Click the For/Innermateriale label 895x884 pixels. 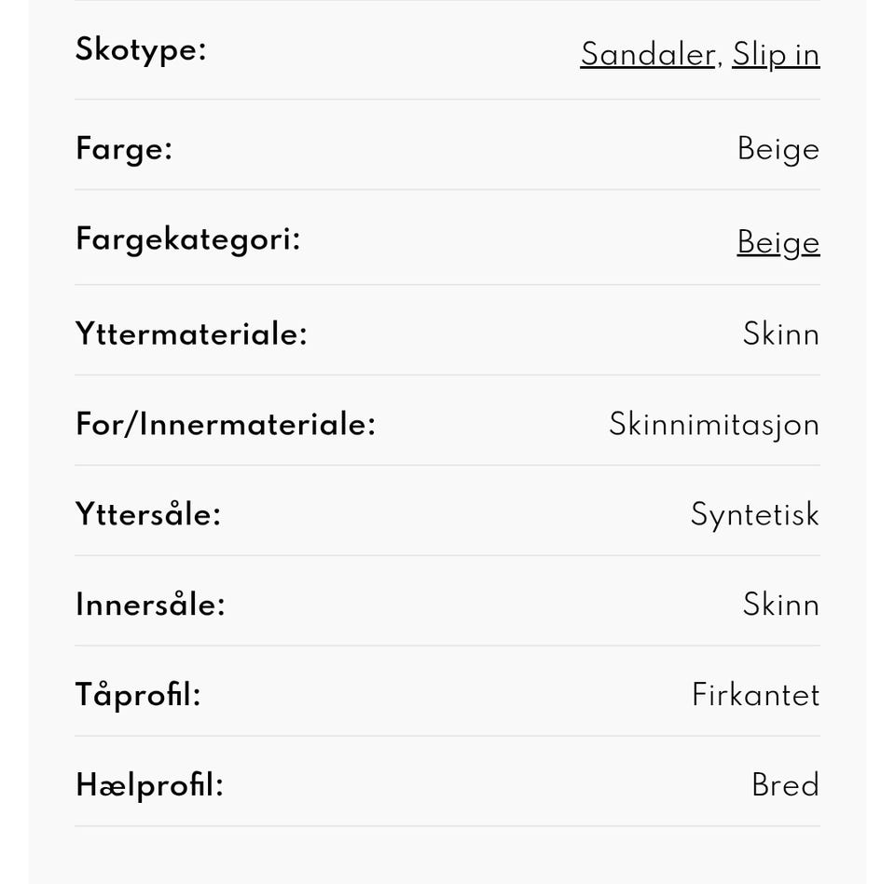coord(225,424)
